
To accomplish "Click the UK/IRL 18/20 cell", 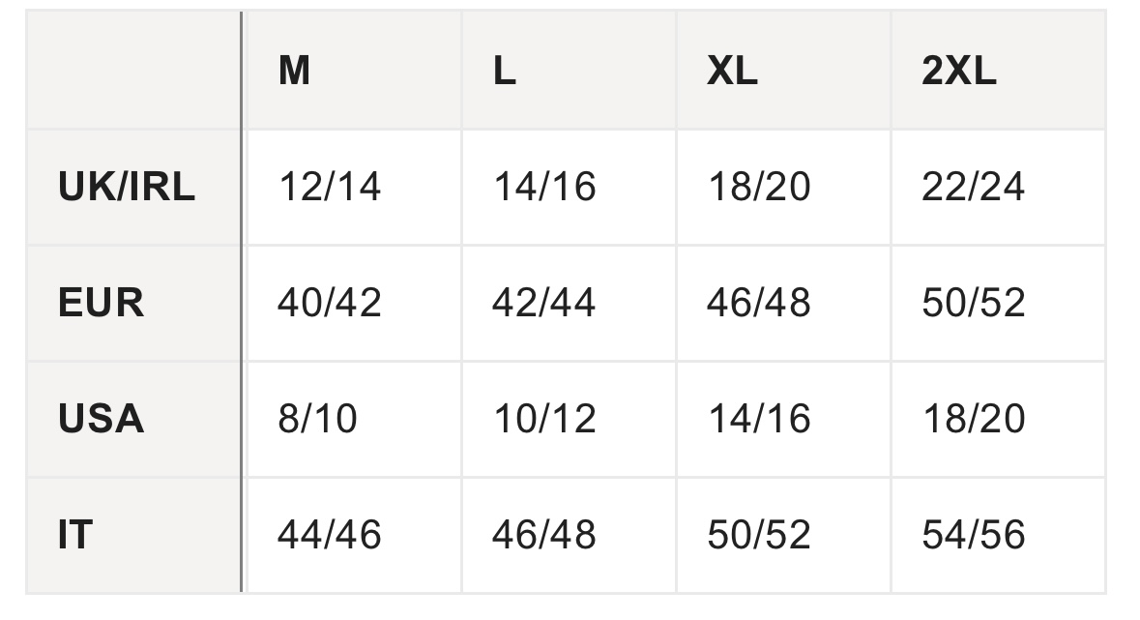I will (x=784, y=187).
